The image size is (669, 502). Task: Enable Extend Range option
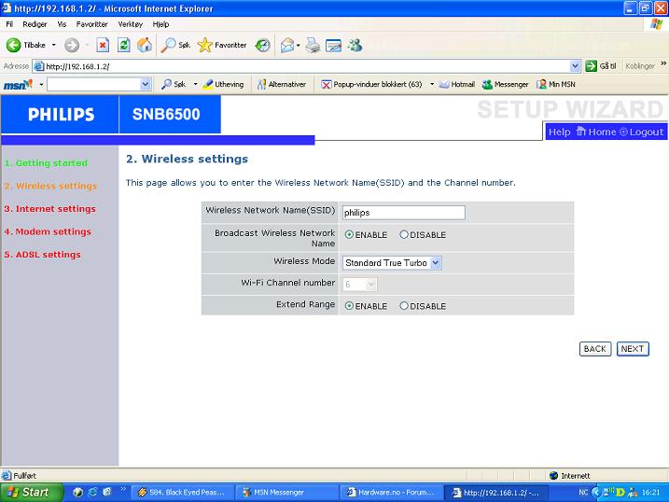349,306
